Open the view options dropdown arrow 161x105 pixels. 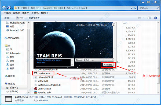(x=143, y=18)
